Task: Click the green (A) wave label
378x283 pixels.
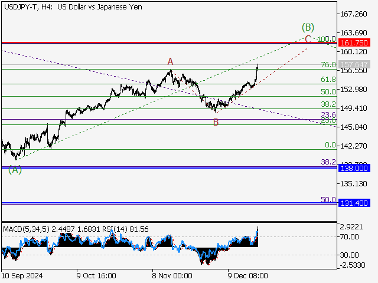Action: pyautogui.click(x=15, y=169)
